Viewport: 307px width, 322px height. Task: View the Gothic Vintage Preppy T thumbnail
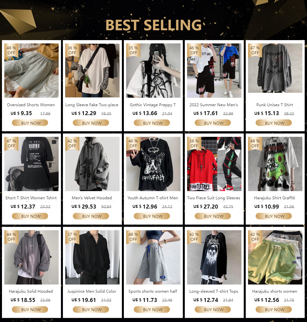click(153, 70)
